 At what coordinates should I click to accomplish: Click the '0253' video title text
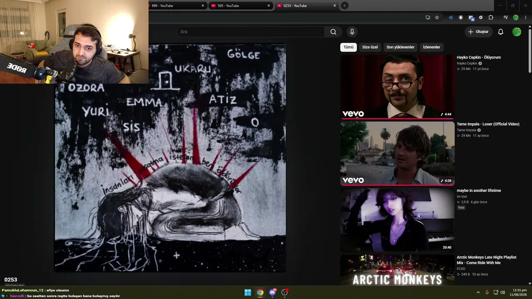tap(11, 280)
